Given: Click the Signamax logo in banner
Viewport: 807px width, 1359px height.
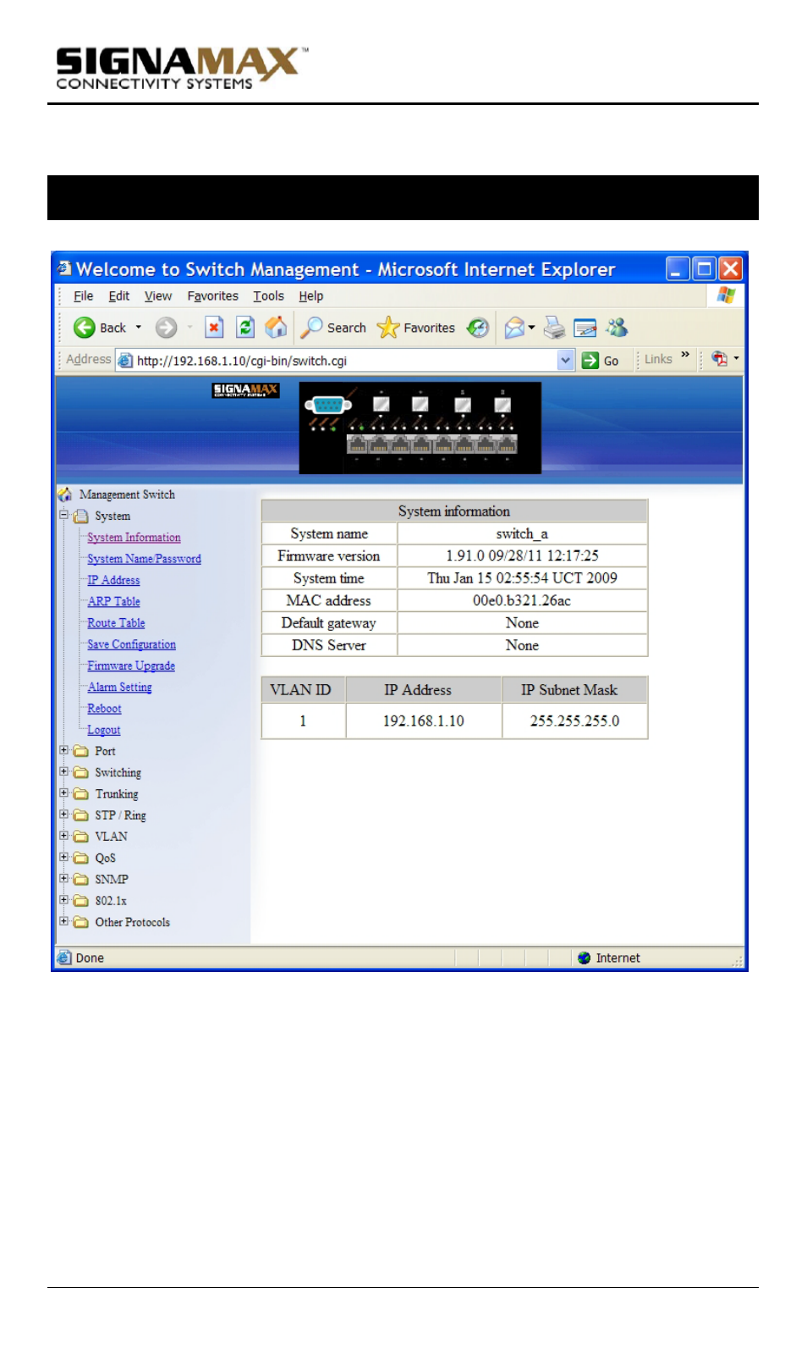Looking at the screenshot, I should pos(245,390).
